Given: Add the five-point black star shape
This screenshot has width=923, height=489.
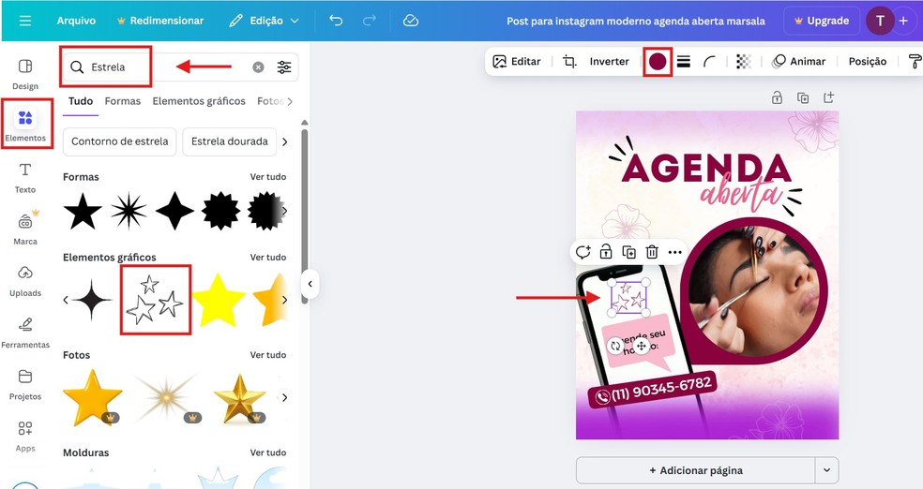Looking at the screenshot, I should 83,211.
